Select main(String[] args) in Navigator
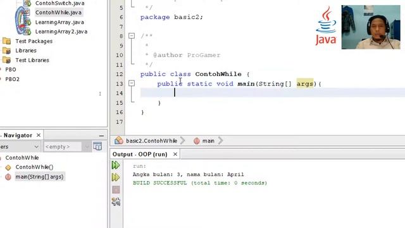The image size is (405, 228). [x=39, y=177]
